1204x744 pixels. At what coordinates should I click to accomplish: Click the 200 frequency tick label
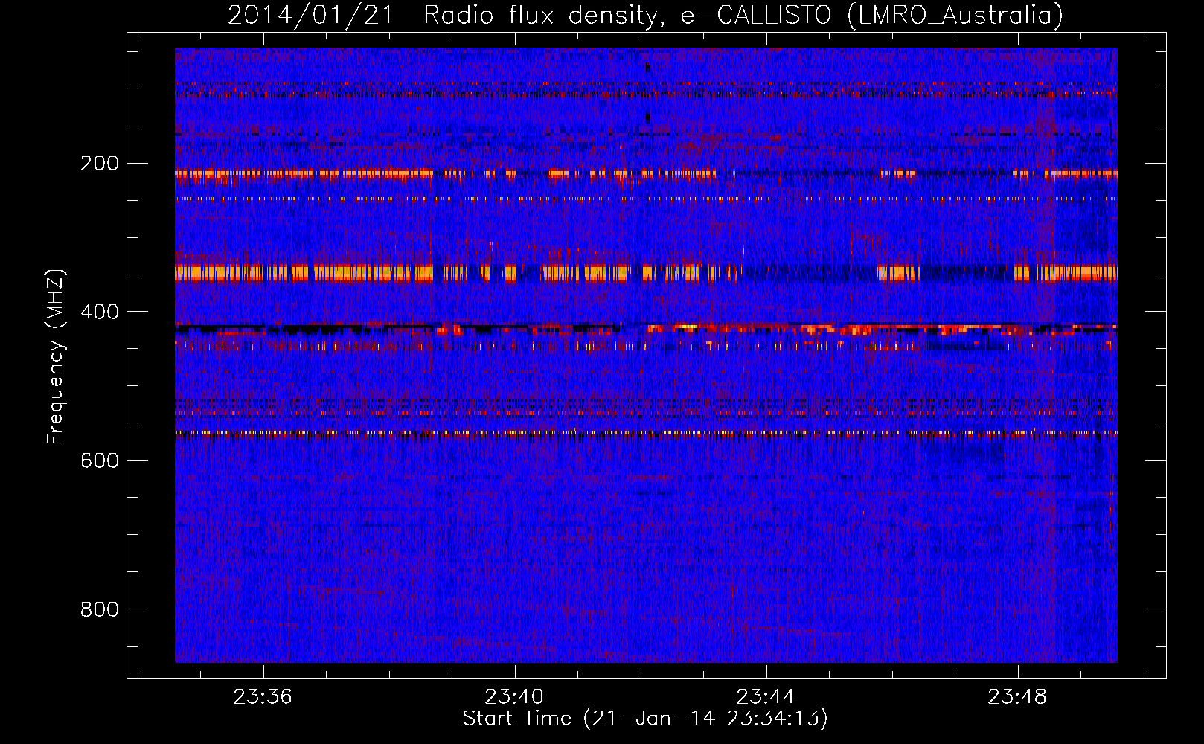100,163
